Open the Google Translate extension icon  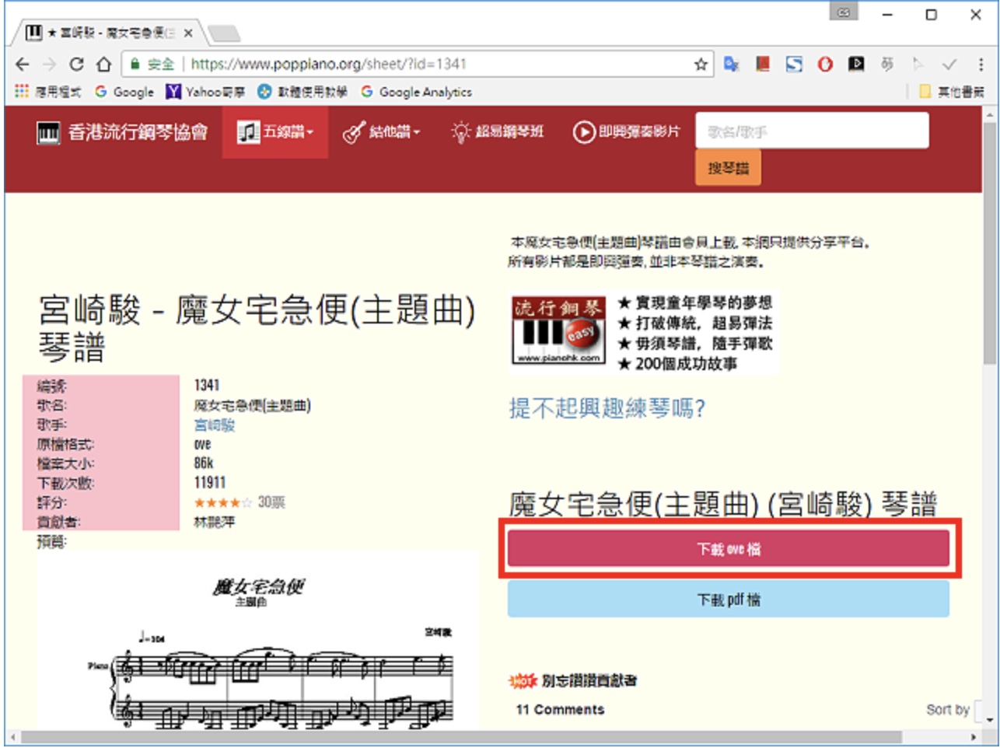pyautogui.click(x=731, y=64)
